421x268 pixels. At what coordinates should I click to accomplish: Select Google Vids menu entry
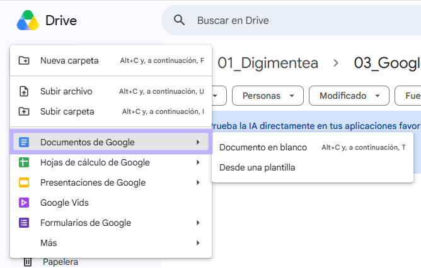[x=111, y=203]
